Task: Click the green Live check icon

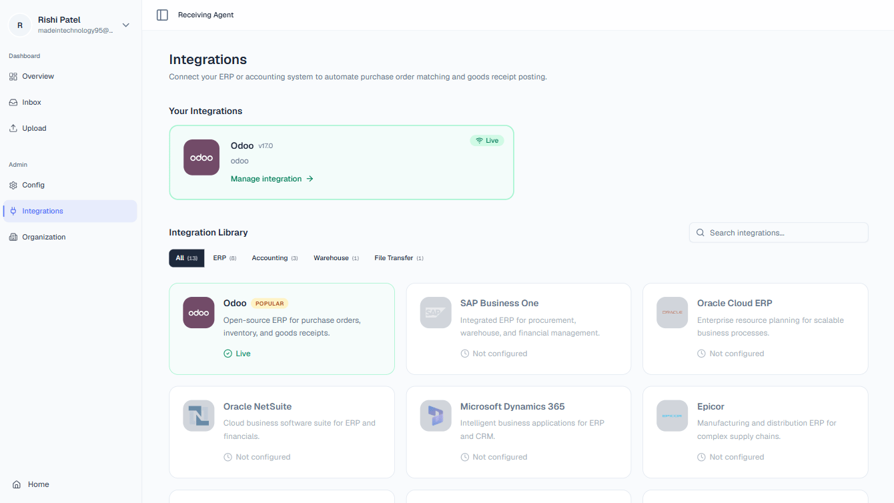Action: pos(228,354)
